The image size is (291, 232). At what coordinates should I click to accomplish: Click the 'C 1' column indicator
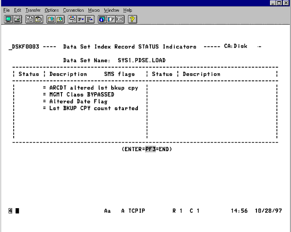tap(195, 211)
